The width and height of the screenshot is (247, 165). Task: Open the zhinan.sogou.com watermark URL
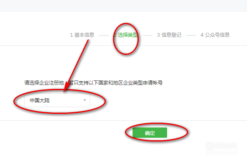coord(221,153)
